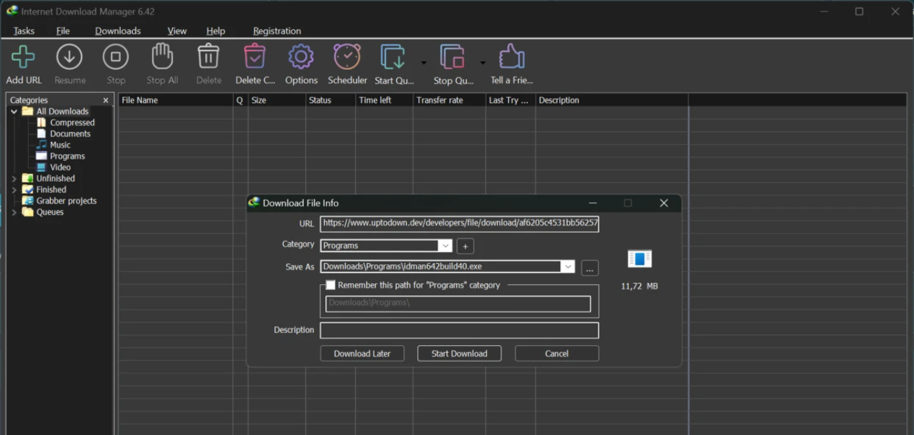Click the Start Queue toolbar icon
The image size is (914, 435).
394,58
